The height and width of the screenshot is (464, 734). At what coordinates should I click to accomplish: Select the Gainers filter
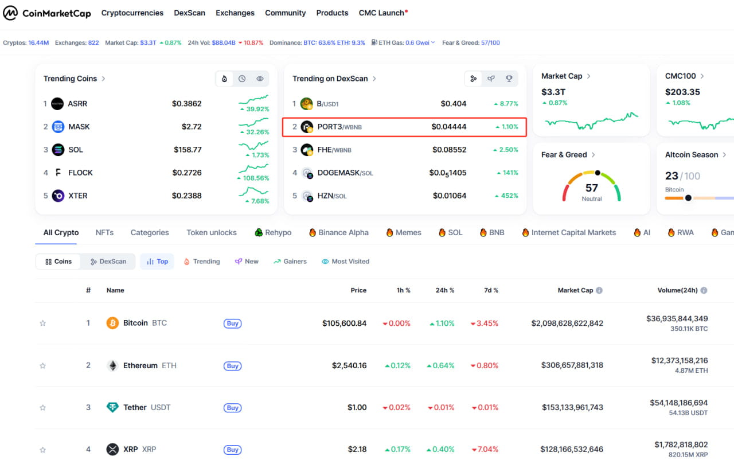(x=290, y=262)
